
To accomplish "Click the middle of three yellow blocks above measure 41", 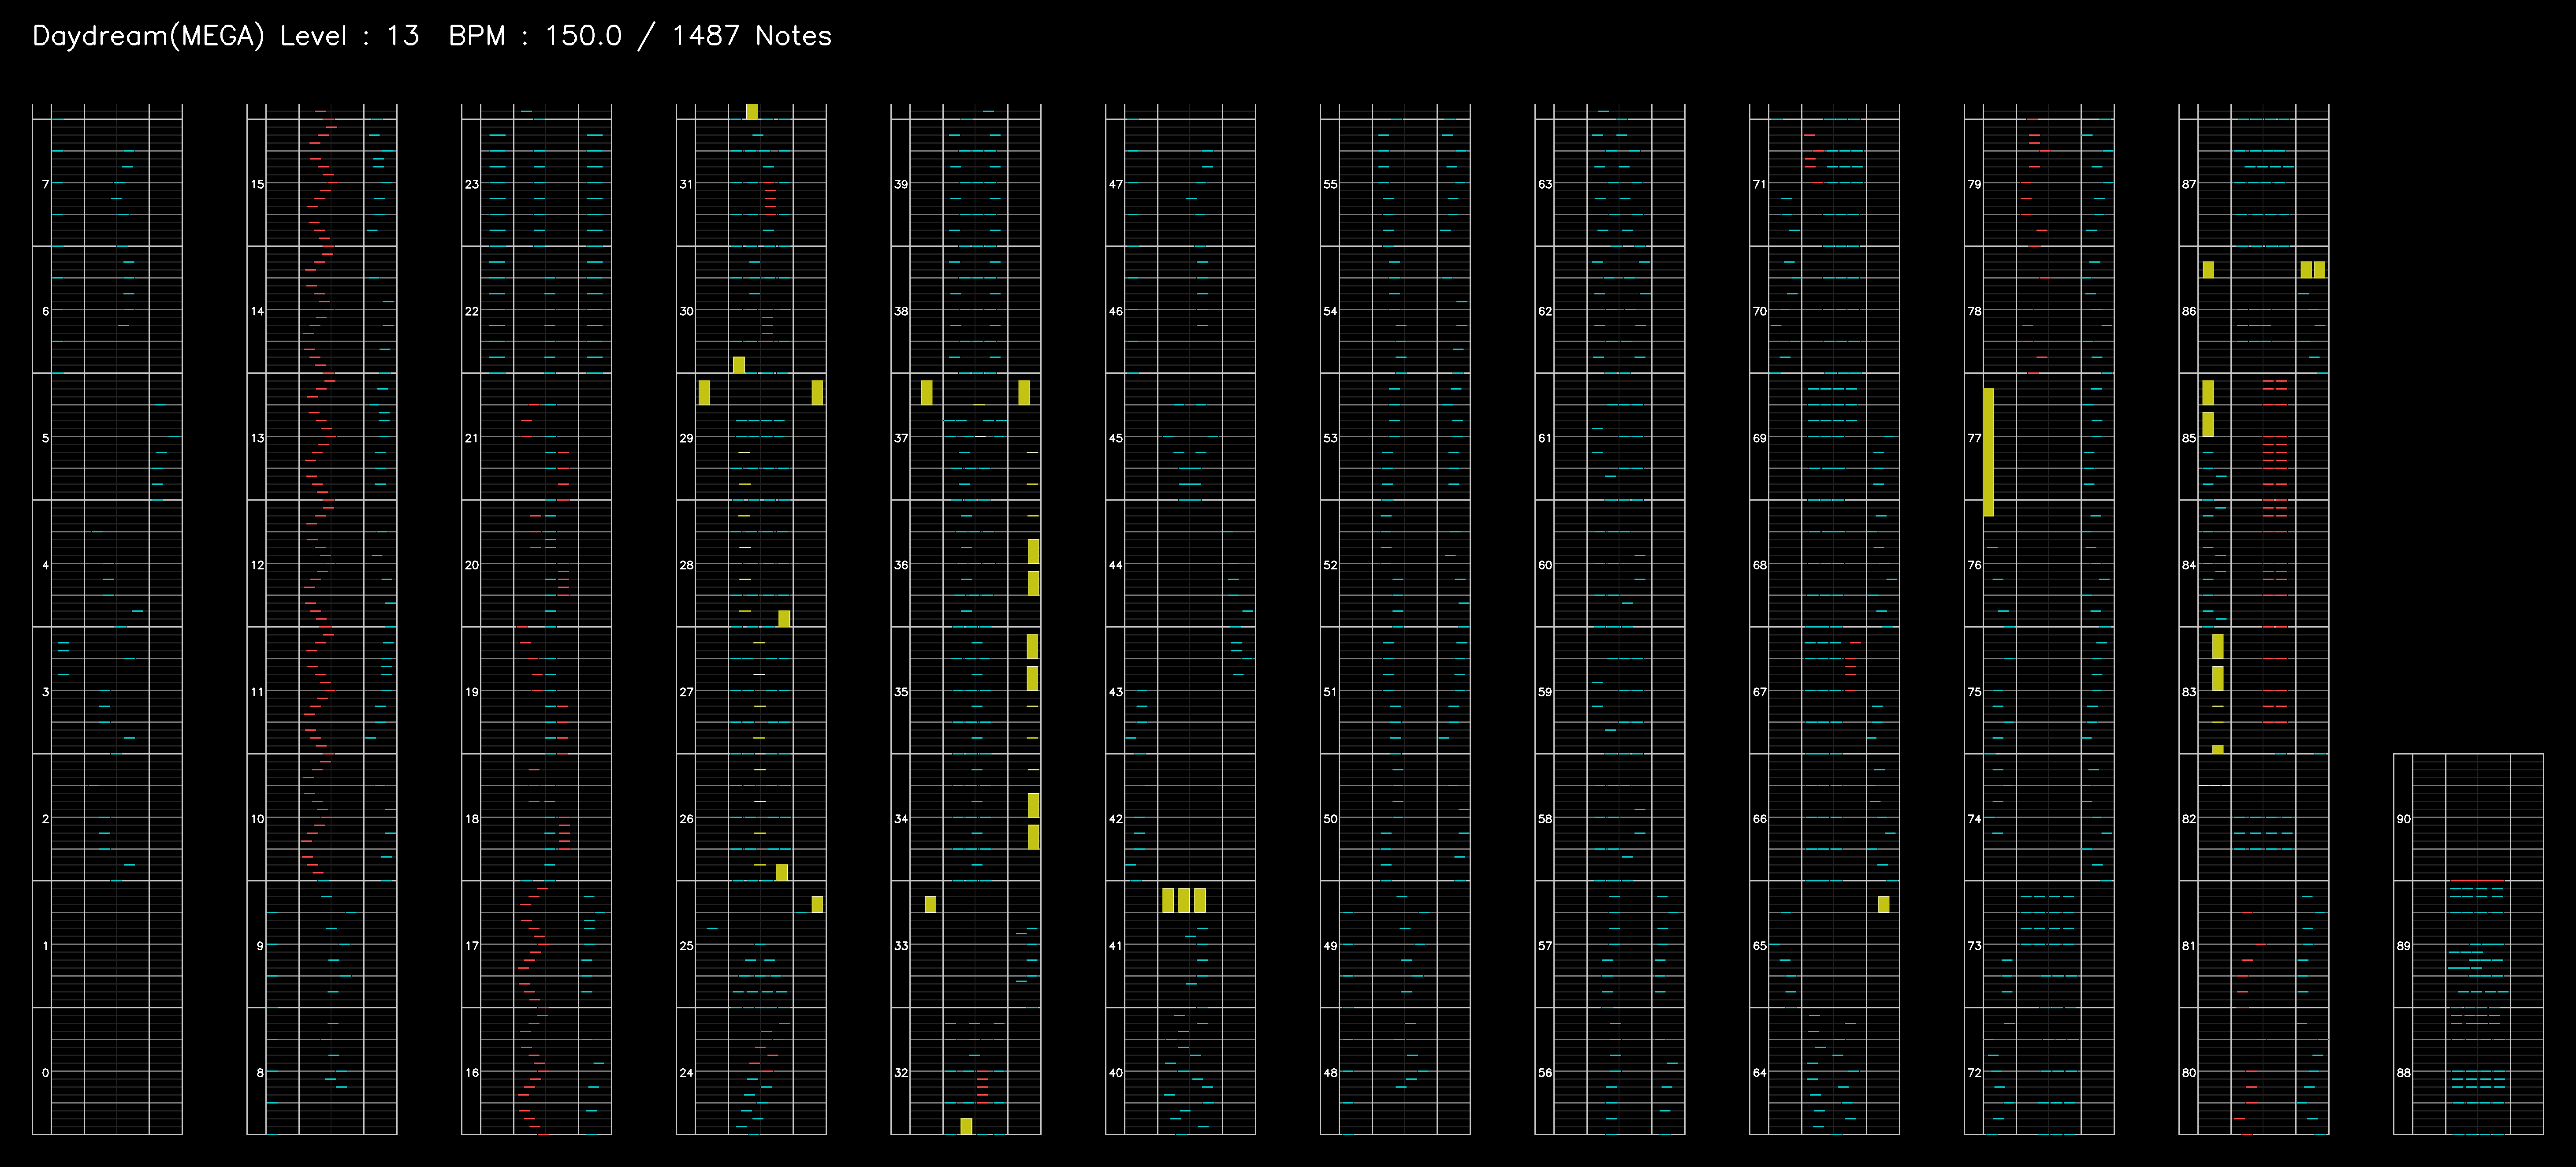I will [1184, 900].
